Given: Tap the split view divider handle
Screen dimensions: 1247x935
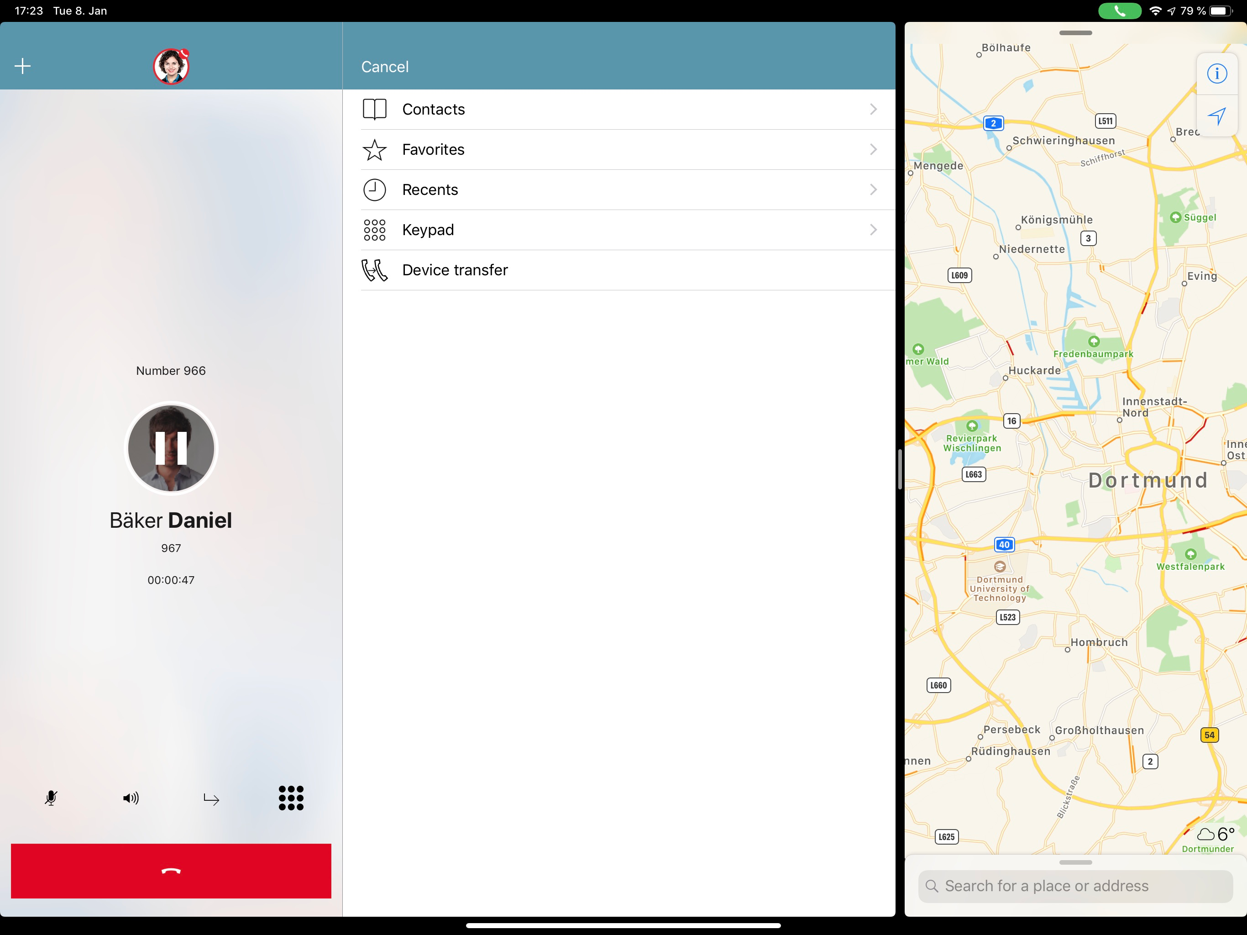Looking at the screenshot, I should coord(900,469).
